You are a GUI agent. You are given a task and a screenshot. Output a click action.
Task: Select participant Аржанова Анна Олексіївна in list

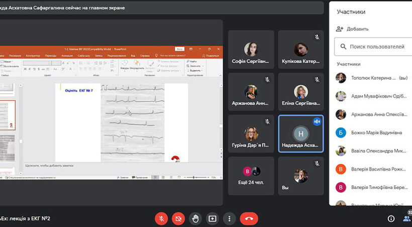[x=372, y=114]
